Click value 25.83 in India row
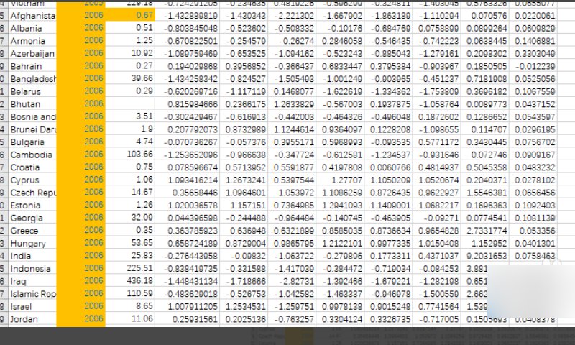This screenshot has width=575, height=345. (130, 256)
